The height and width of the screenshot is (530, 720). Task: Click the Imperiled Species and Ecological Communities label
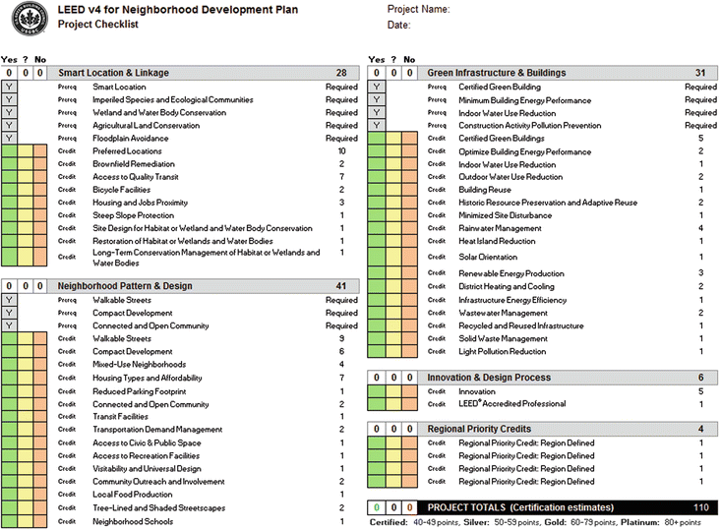tap(173, 99)
